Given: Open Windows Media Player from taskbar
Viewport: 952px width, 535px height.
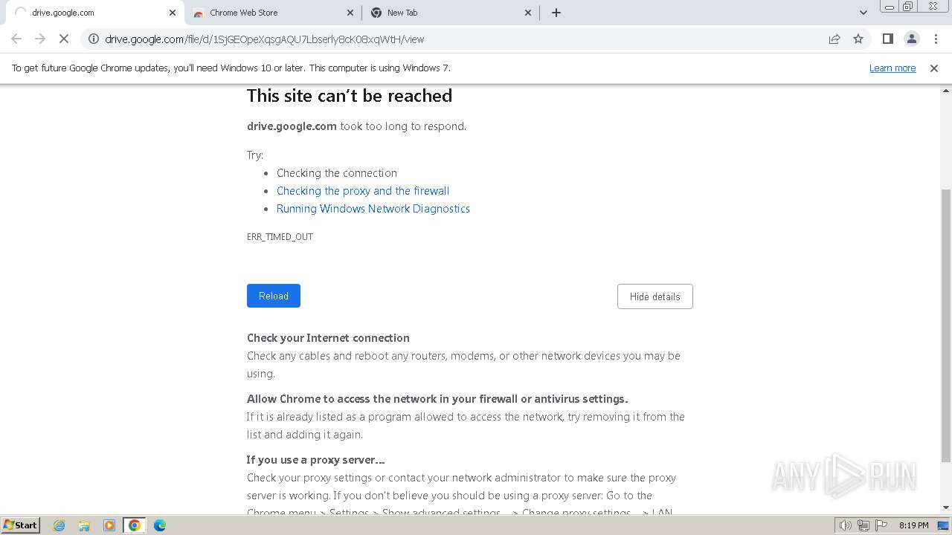Looking at the screenshot, I should (x=109, y=525).
